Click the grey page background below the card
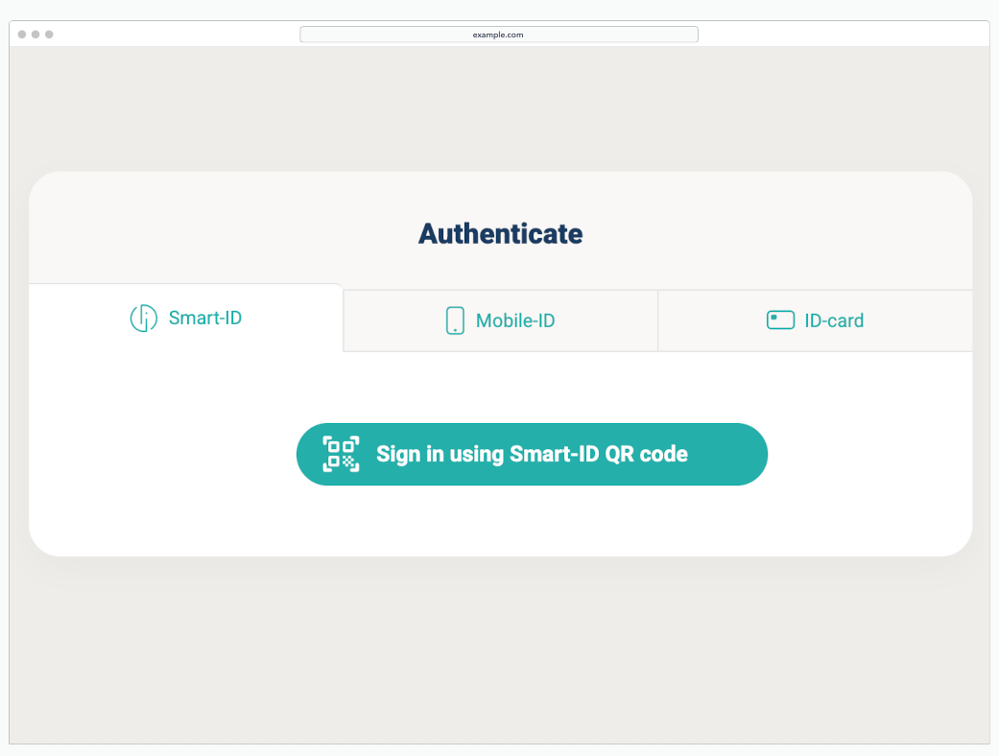Image resolution: width=999 pixels, height=756 pixels. 499,652
